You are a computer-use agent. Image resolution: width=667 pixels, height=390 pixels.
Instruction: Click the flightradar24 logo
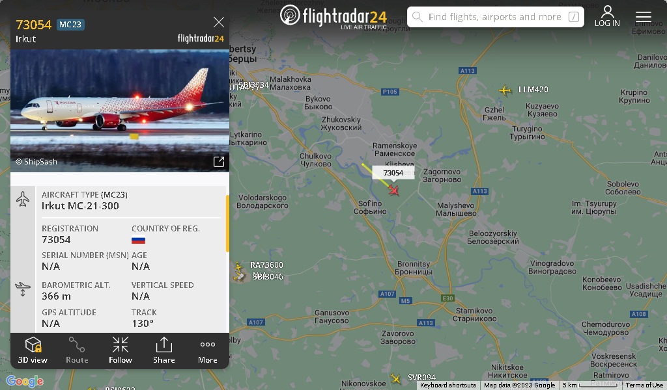[x=333, y=16]
